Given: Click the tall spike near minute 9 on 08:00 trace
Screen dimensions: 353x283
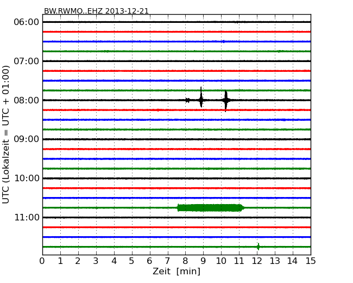Looking at the screenshot, I should (201, 97).
